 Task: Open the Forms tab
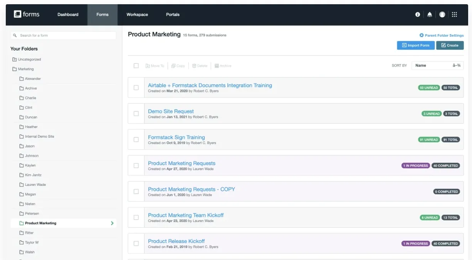click(x=102, y=15)
